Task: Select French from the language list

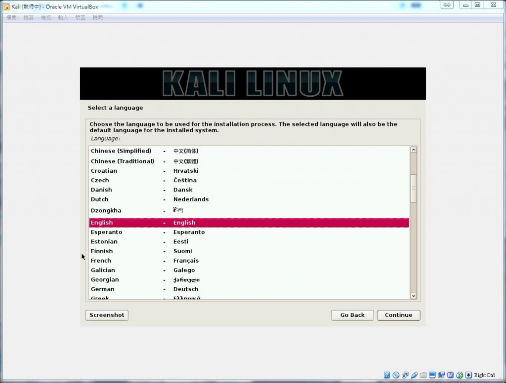Action: (249, 261)
